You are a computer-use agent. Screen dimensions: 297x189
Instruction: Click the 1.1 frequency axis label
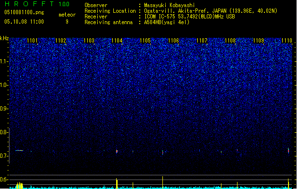pyautogui.click(x=4, y=61)
